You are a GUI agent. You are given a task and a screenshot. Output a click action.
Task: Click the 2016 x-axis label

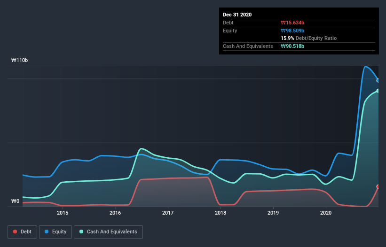click(x=115, y=213)
